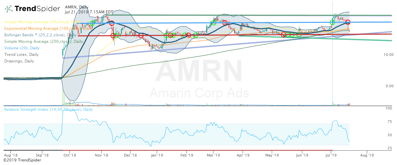Screen dimensions: 397x165
Task: Select Simple Moving Average (50,close) legend entry
Action: pos(42,22)
